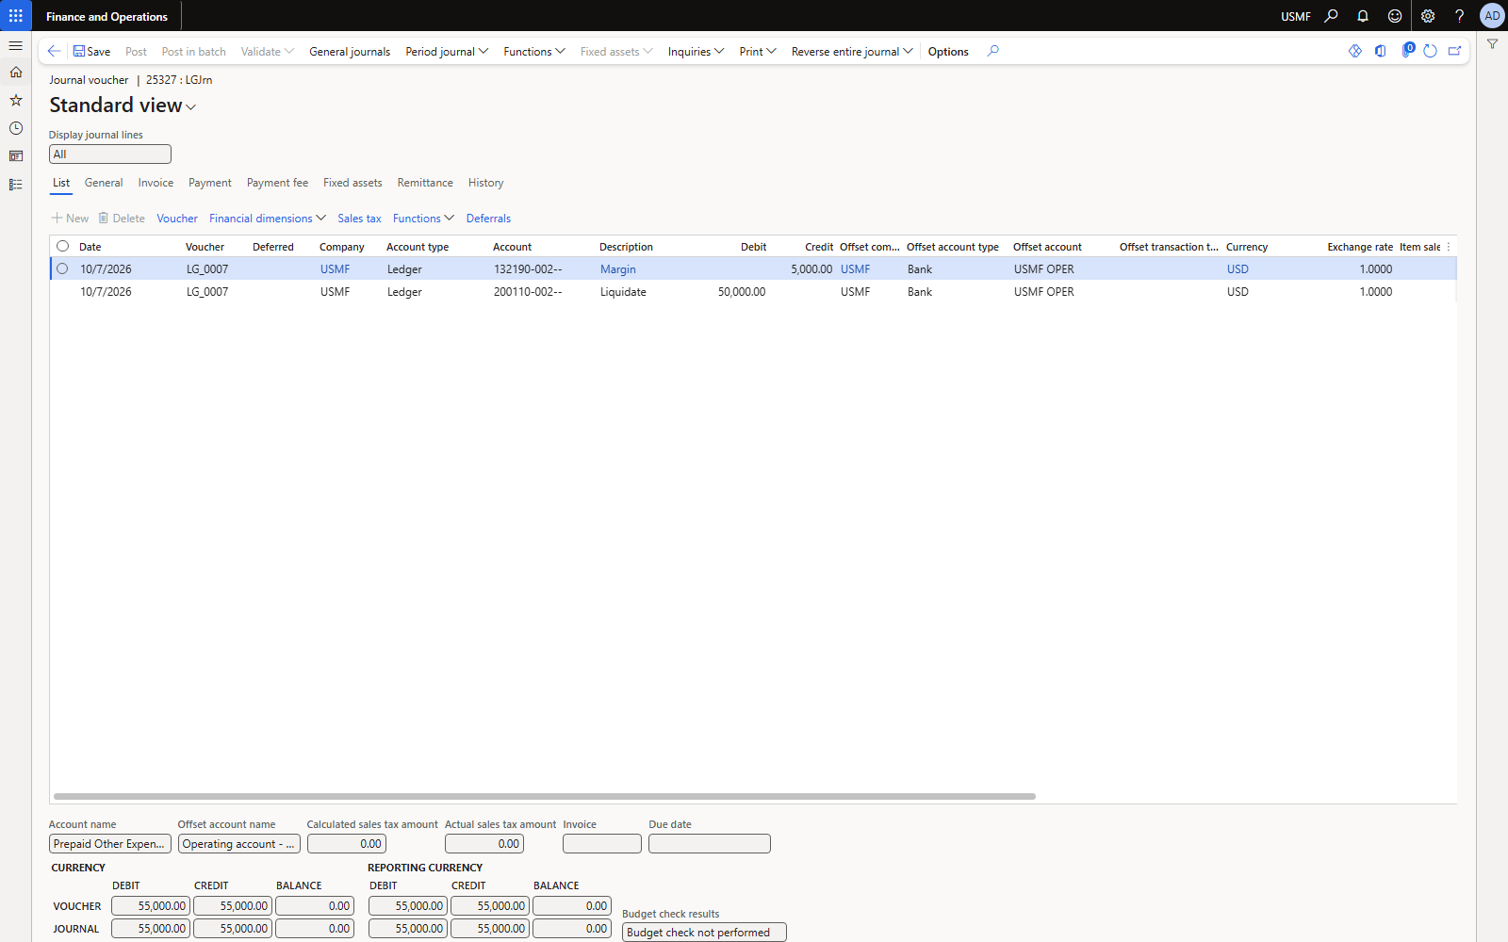Select the Margin row radio button
The height and width of the screenshot is (942, 1508).
[x=62, y=268]
